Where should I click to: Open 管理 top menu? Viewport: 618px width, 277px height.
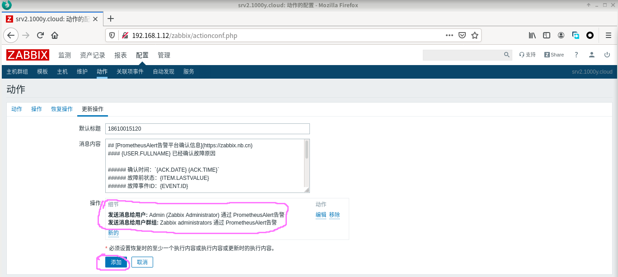click(x=164, y=55)
